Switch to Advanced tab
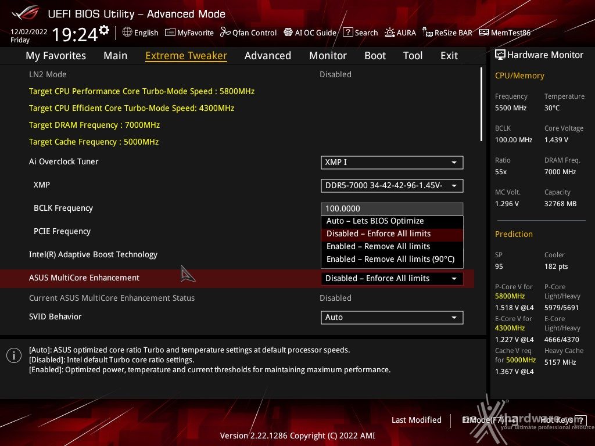This screenshot has width=595, height=446. click(267, 56)
